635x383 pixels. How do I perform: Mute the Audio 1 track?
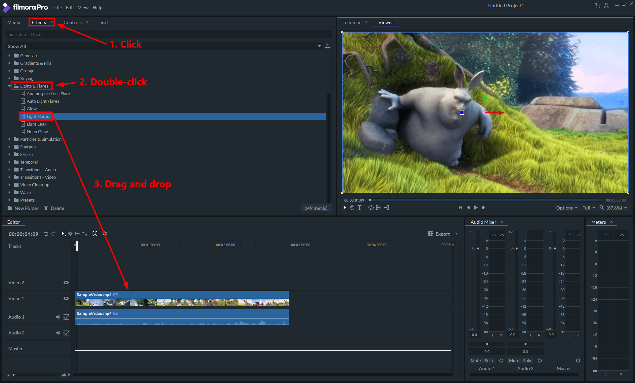[x=58, y=317]
